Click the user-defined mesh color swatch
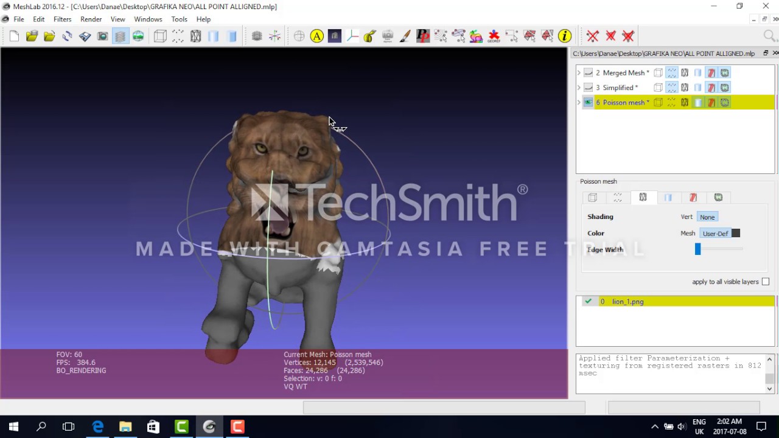The height and width of the screenshot is (438, 779). pos(736,234)
